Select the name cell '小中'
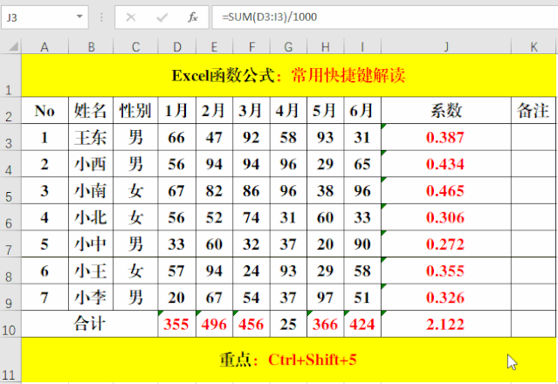558x384 pixels. click(x=91, y=243)
